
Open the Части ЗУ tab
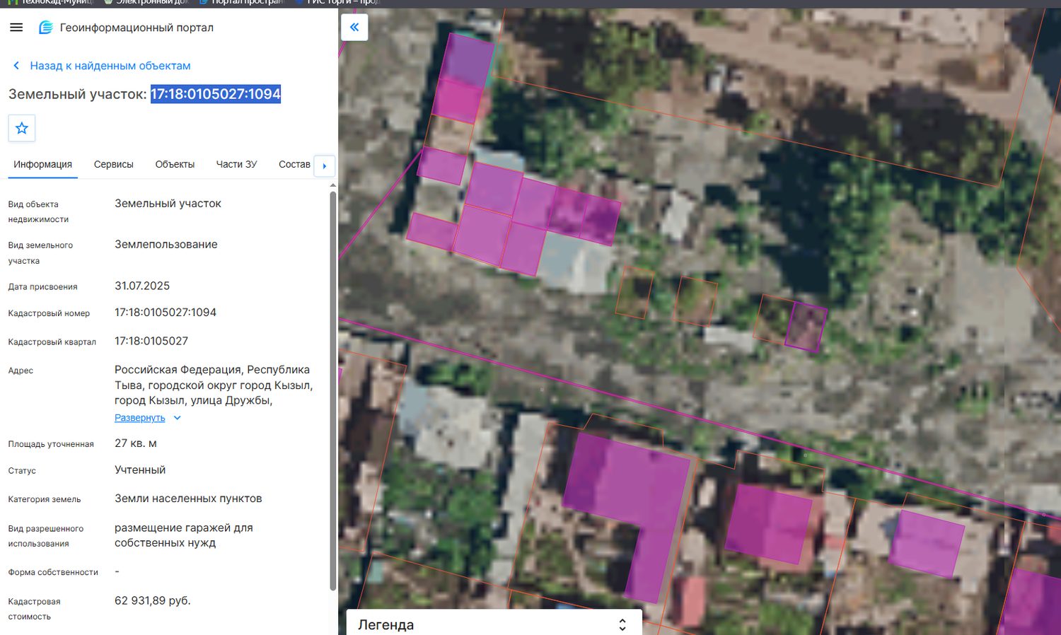point(236,164)
